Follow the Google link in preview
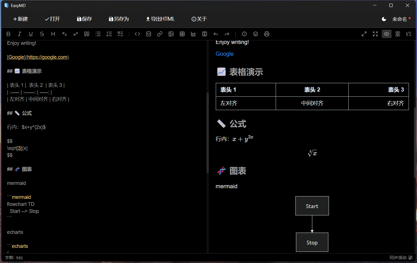417x263 pixels. pyautogui.click(x=224, y=54)
